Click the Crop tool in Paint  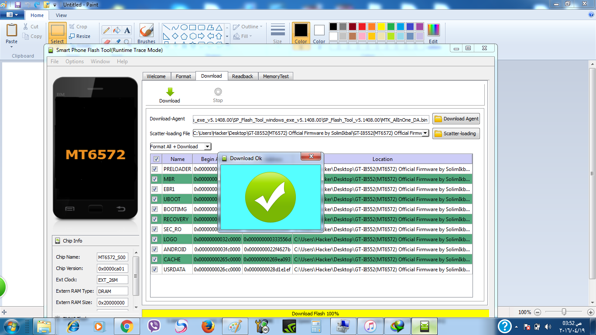click(78, 27)
